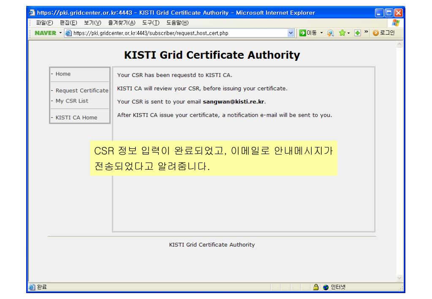432x299 pixels.
Task: Open the 보기(V) menu
Action: tap(92, 23)
